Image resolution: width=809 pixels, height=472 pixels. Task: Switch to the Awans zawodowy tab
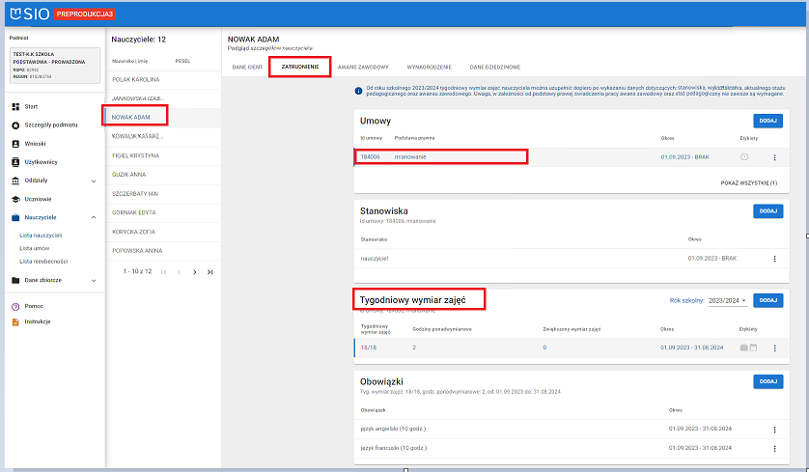pyautogui.click(x=363, y=68)
